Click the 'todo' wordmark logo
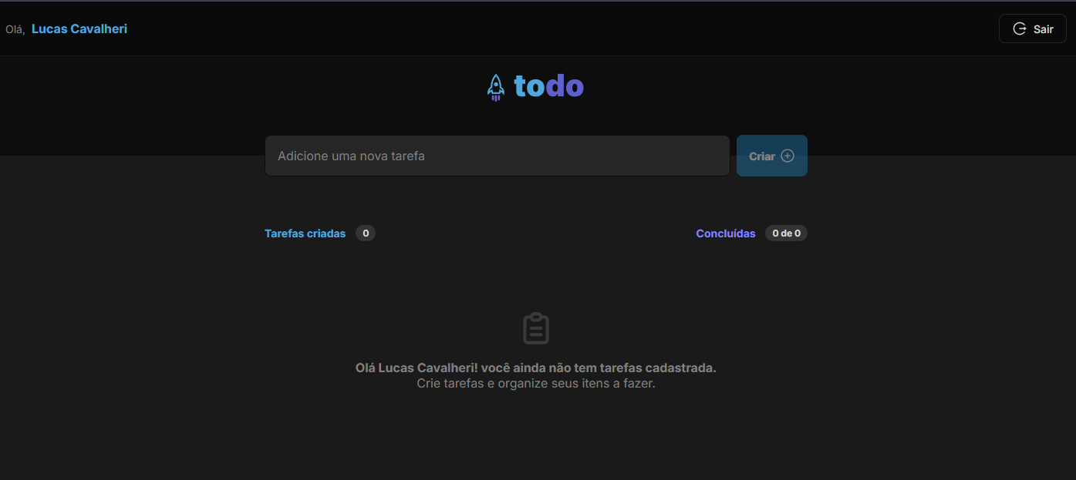This screenshot has width=1076, height=480. [548, 86]
